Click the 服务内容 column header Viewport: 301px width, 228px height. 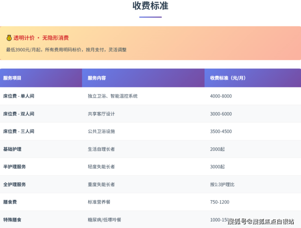97,78
